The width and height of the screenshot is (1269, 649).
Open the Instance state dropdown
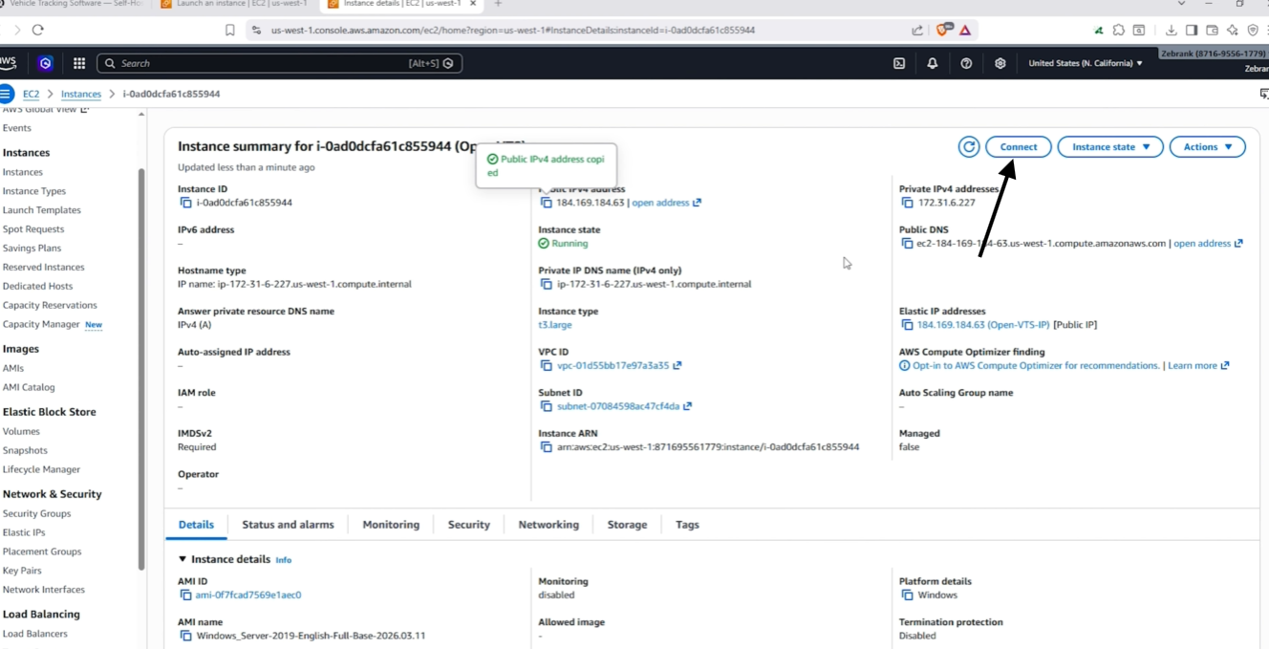(1110, 147)
